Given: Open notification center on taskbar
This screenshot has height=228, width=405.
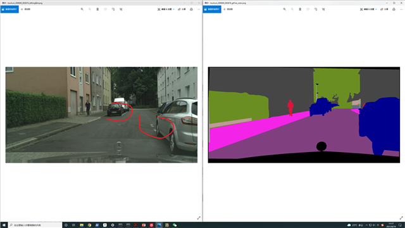Looking at the screenshot, I should click(x=400, y=225).
